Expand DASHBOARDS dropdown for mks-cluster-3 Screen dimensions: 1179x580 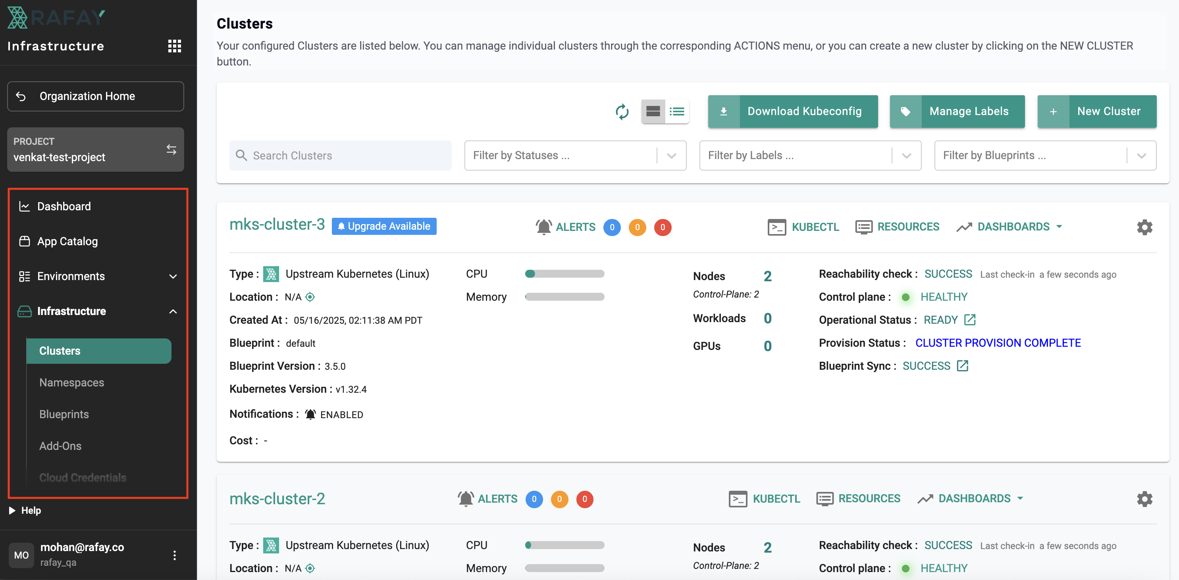(1009, 227)
